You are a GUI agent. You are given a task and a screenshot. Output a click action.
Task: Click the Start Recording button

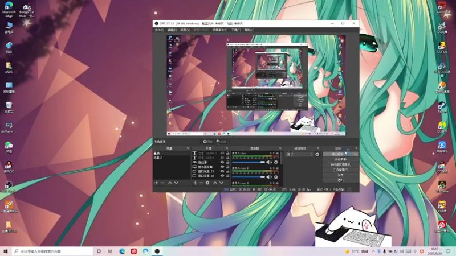click(340, 159)
